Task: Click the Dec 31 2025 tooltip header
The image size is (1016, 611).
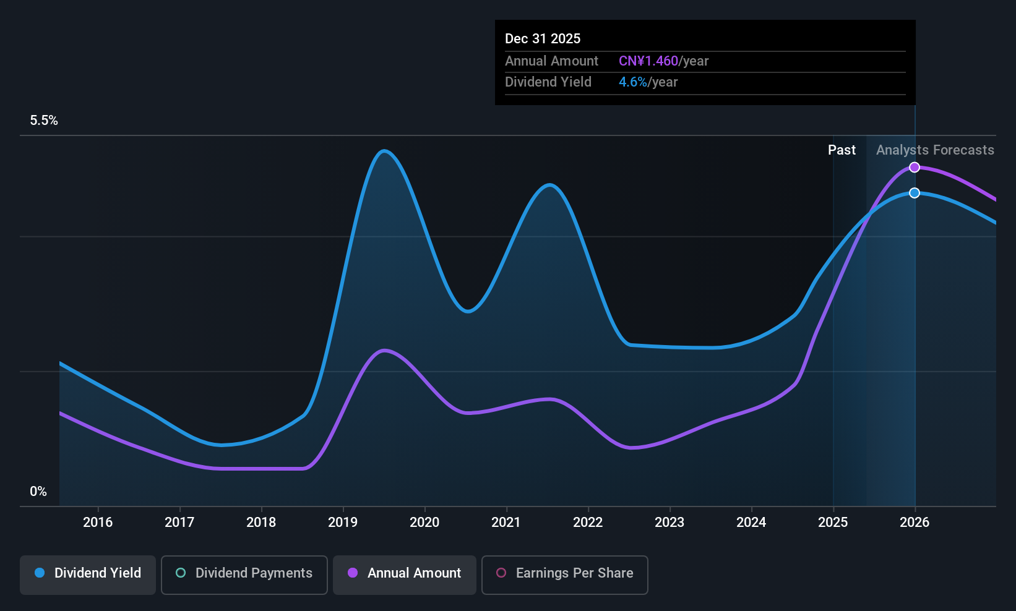Action: [x=543, y=38]
